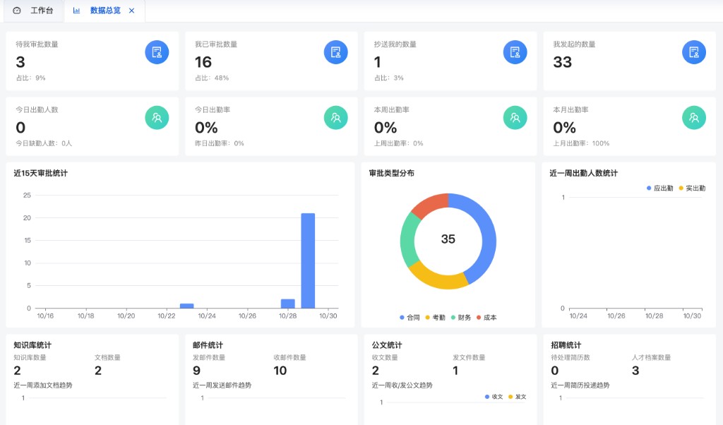723x425 pixels.
Task: Click the dashboard icon on 工作台 tab
Action: [x=17, y=10]
